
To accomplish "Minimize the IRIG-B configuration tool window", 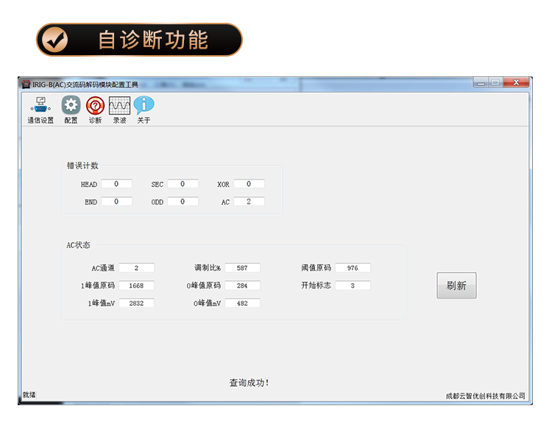I will point(481,82).
